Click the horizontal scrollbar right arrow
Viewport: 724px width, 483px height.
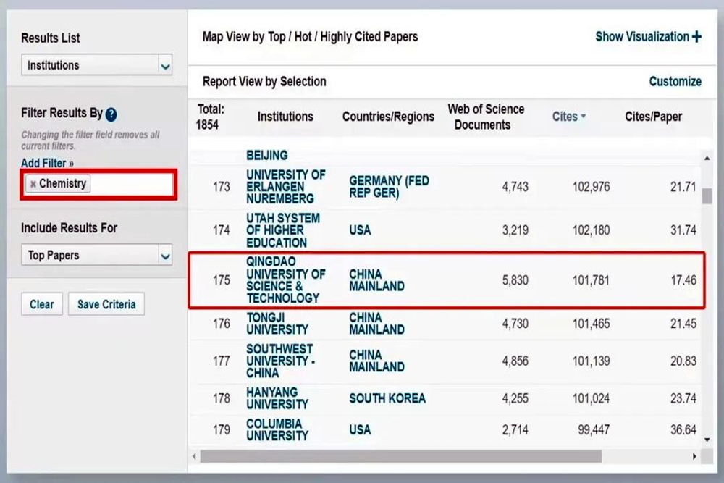click(x=694, y=457)
